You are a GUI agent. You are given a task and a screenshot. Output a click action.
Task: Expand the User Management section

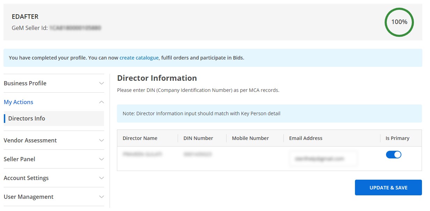(54, 197)
